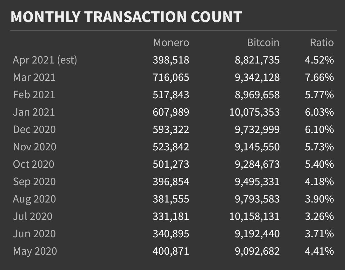Click the 6.10% ratio for Dec 2020
345x270 pixels.
coord(320,130)
